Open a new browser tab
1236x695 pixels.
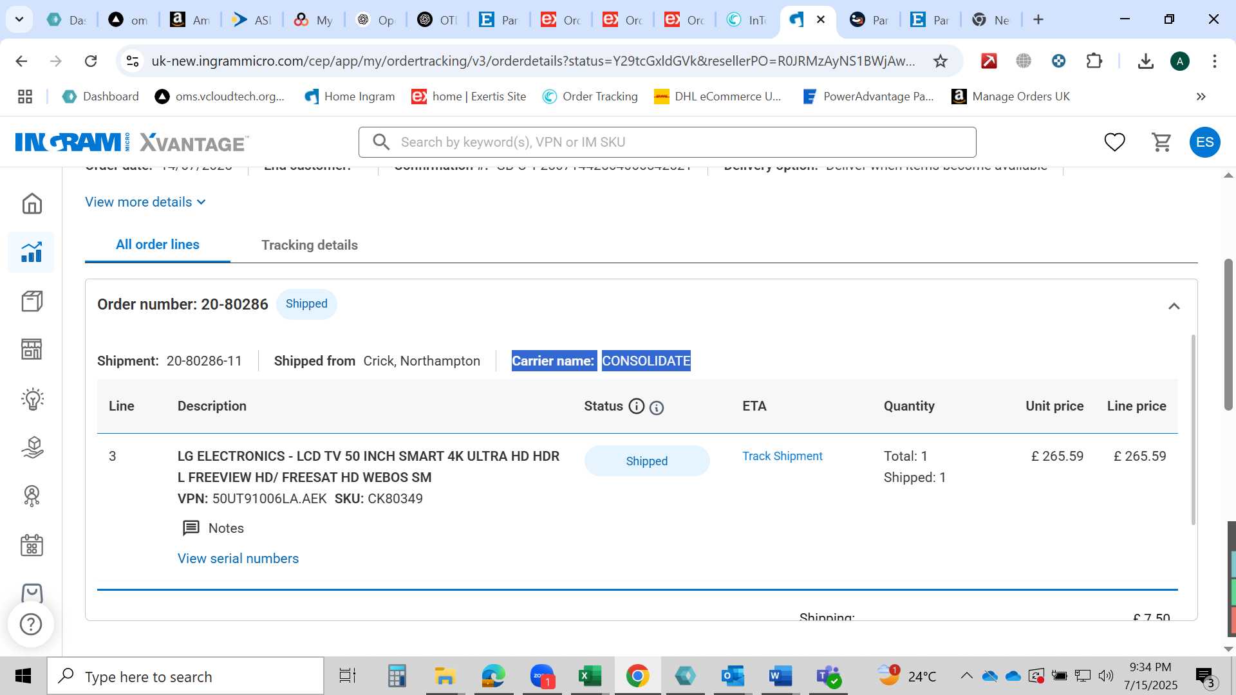[x=1038, y=19]
